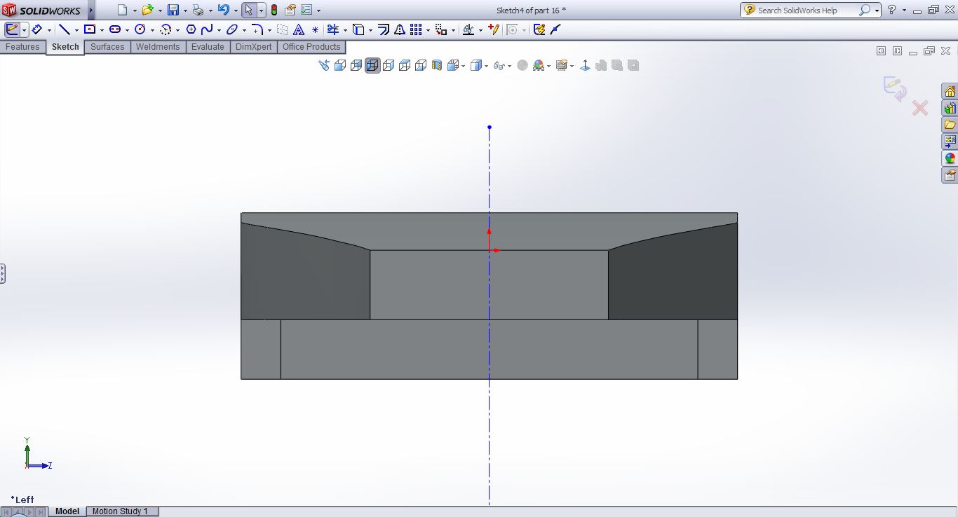The image size is (958, 517).
Task: Open the Motion Study 1 tab
Action: click(x=120, y=511)
